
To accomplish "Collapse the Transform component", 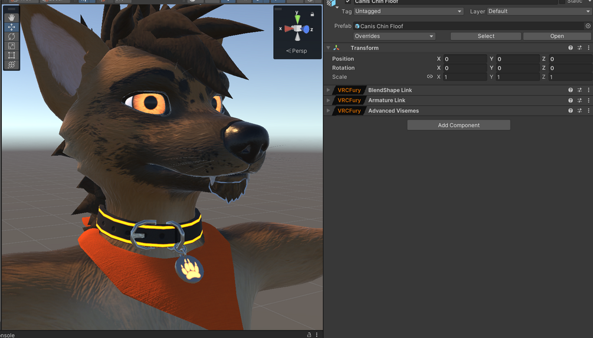I will point(328,48).
